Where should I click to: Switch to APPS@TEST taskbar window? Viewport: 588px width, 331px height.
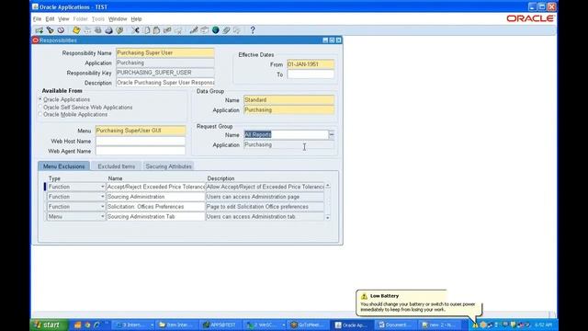(x=220, y=325)
